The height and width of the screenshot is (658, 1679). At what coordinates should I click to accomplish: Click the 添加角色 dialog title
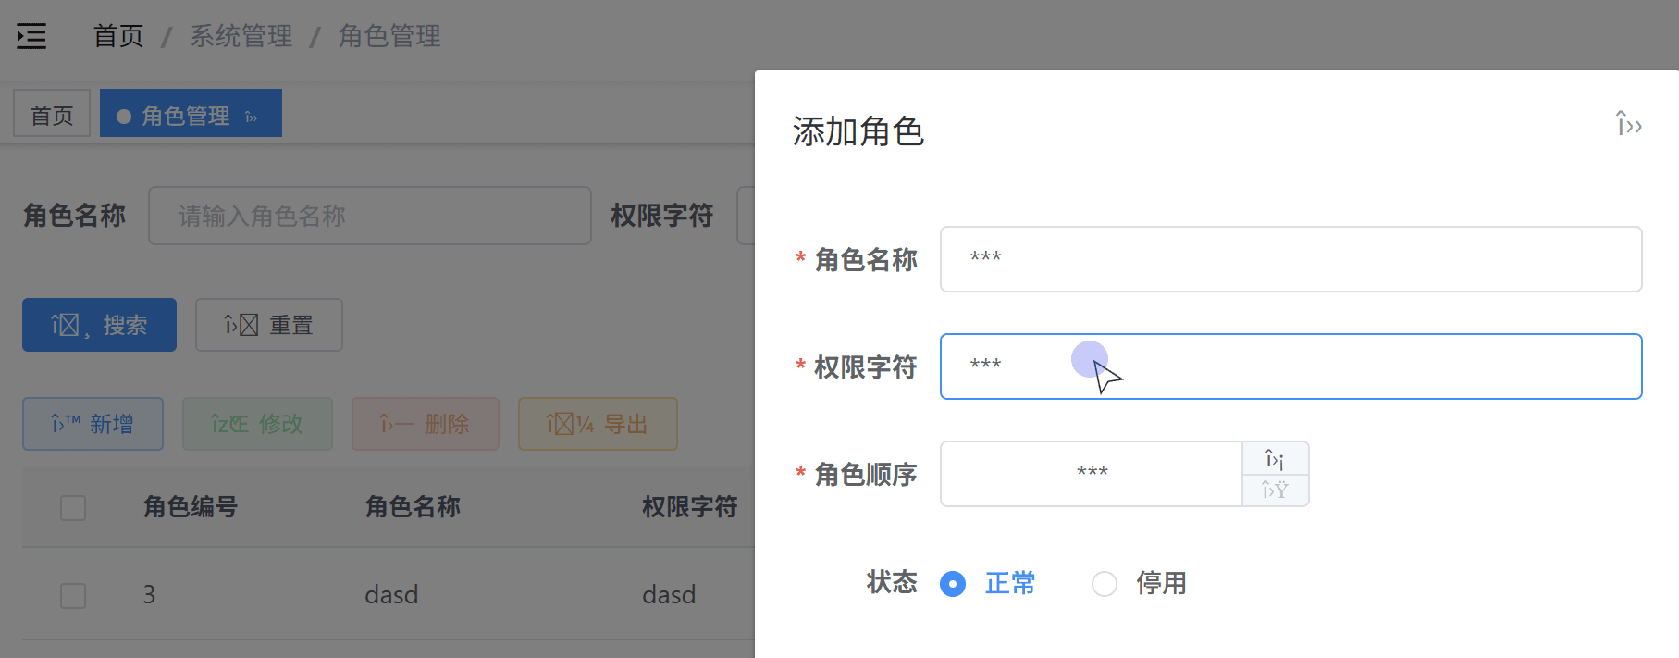(x=858, y=131)
